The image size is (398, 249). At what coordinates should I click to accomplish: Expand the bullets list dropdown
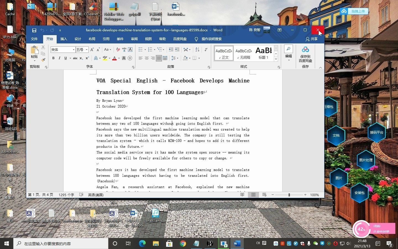[x=145, y=50]
